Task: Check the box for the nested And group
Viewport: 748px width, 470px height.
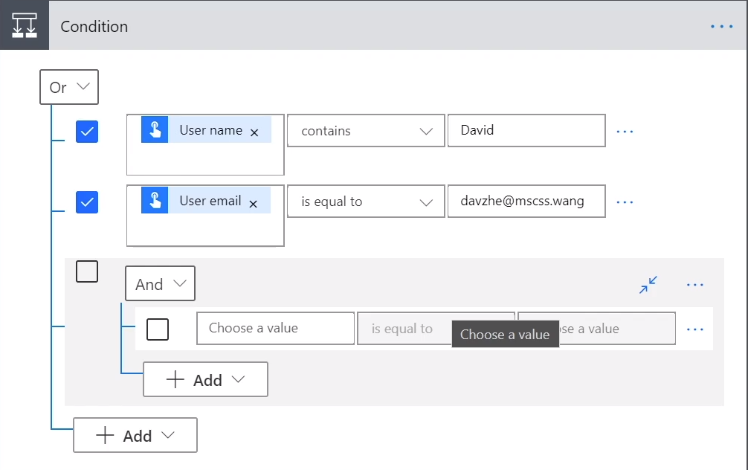Action: click(x=87, y=271)
